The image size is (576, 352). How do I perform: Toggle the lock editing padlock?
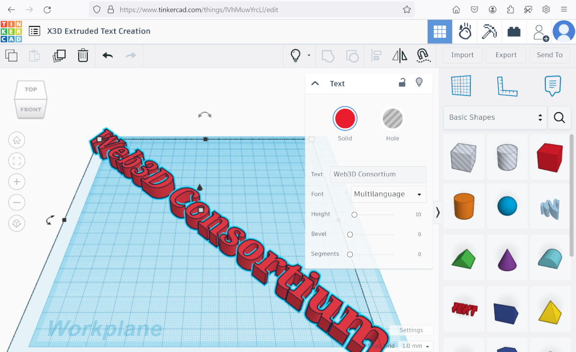(x=402, y=83)
